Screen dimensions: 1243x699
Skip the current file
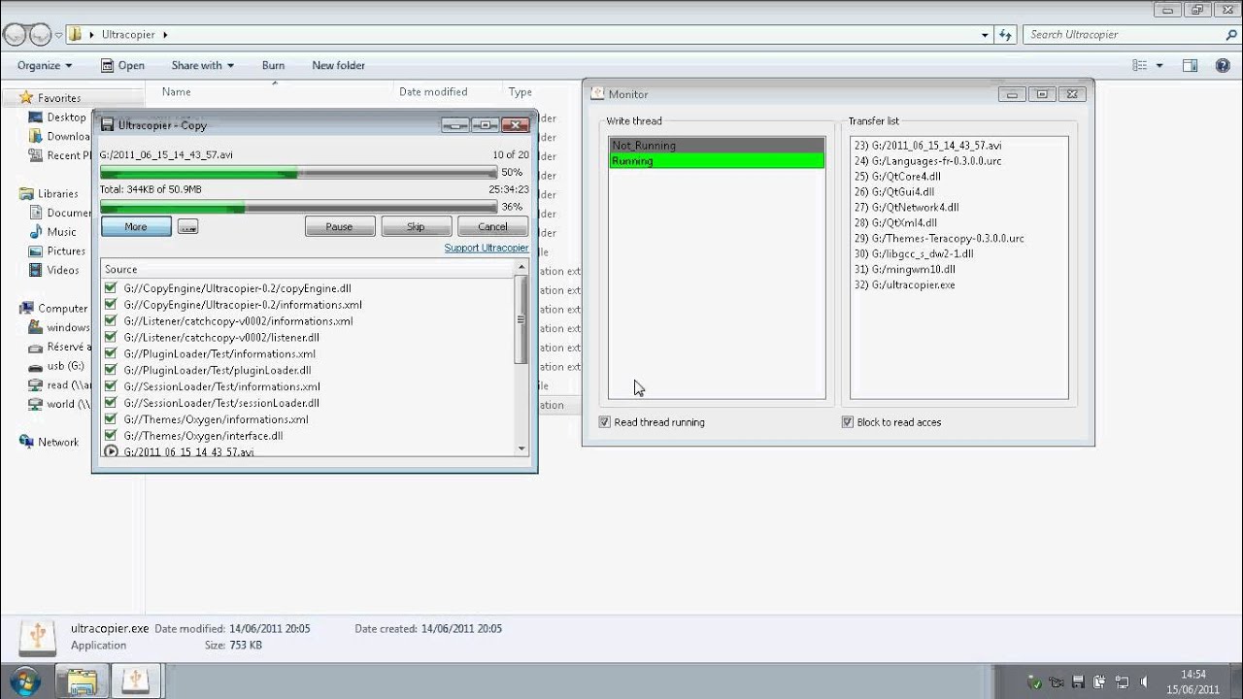tap(416, 227)
